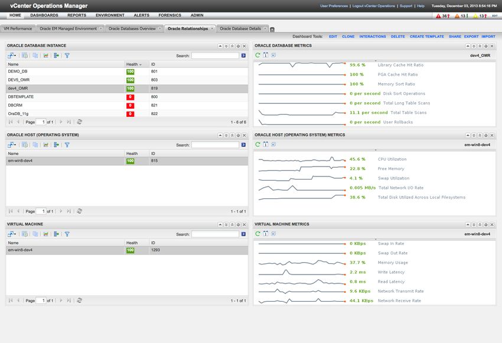The image size is (502, 343).
Task: Click chart icon in Oracle Host (Operating System) toolbar
Action: pos(46,145)
